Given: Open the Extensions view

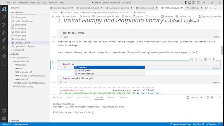Looking at the screenshot, I should (x=4, y=41).
